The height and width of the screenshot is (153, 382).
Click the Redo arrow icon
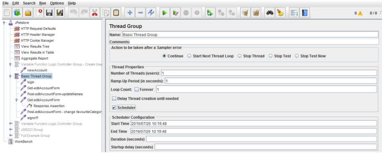pyautogui.click(x=84, y=13)
